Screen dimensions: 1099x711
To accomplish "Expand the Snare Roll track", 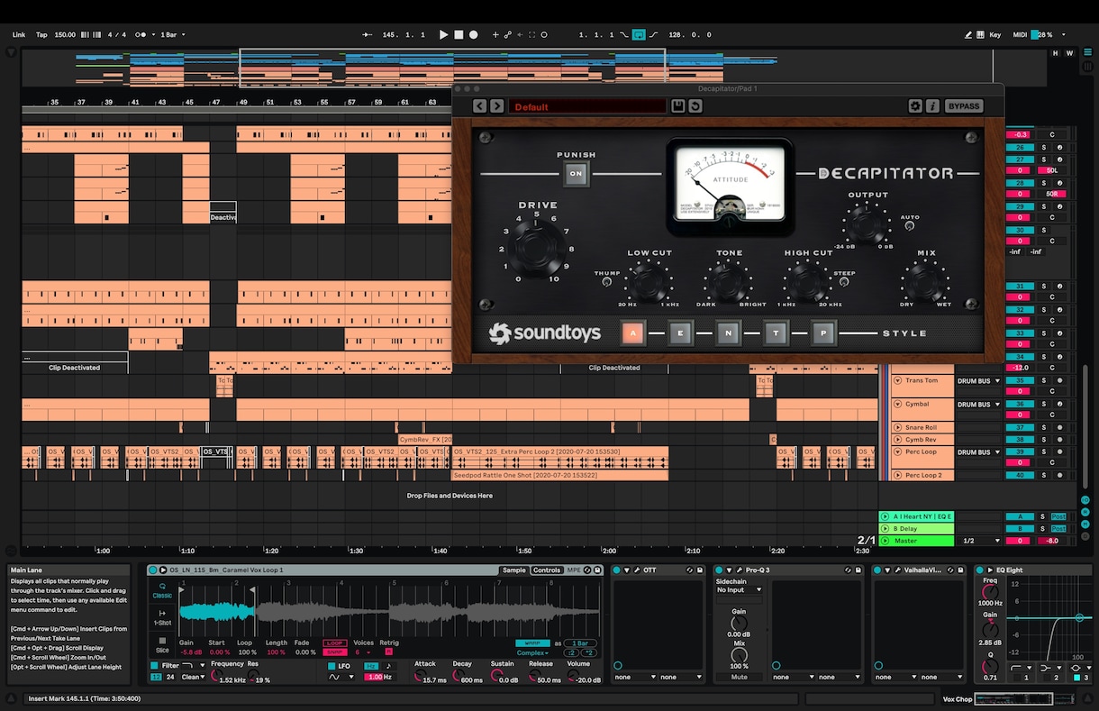I will click(x=898, y=428).
